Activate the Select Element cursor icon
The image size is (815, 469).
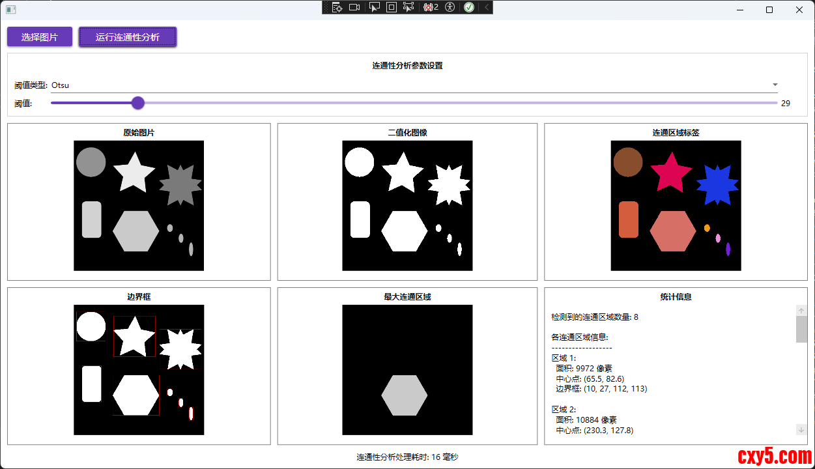[374, 7]
